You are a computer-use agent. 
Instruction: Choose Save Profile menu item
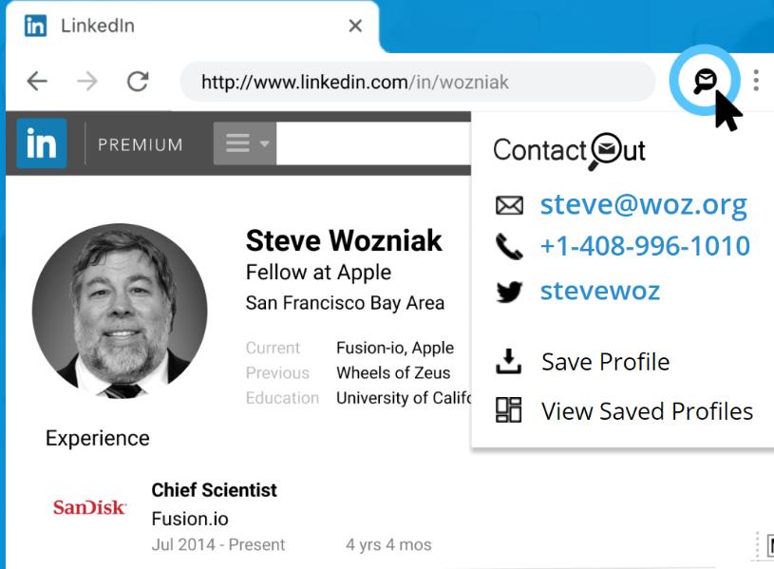coord(605,362)
